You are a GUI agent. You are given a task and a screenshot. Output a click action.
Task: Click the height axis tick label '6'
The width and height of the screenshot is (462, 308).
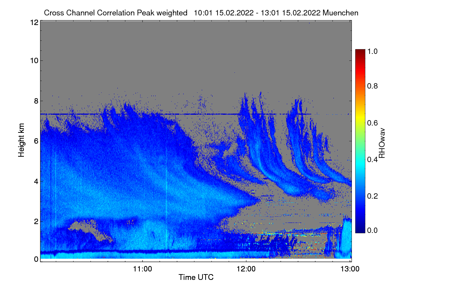point(35,141)
